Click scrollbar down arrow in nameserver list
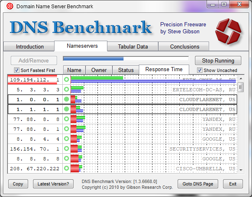 click(x=241, y=170)
